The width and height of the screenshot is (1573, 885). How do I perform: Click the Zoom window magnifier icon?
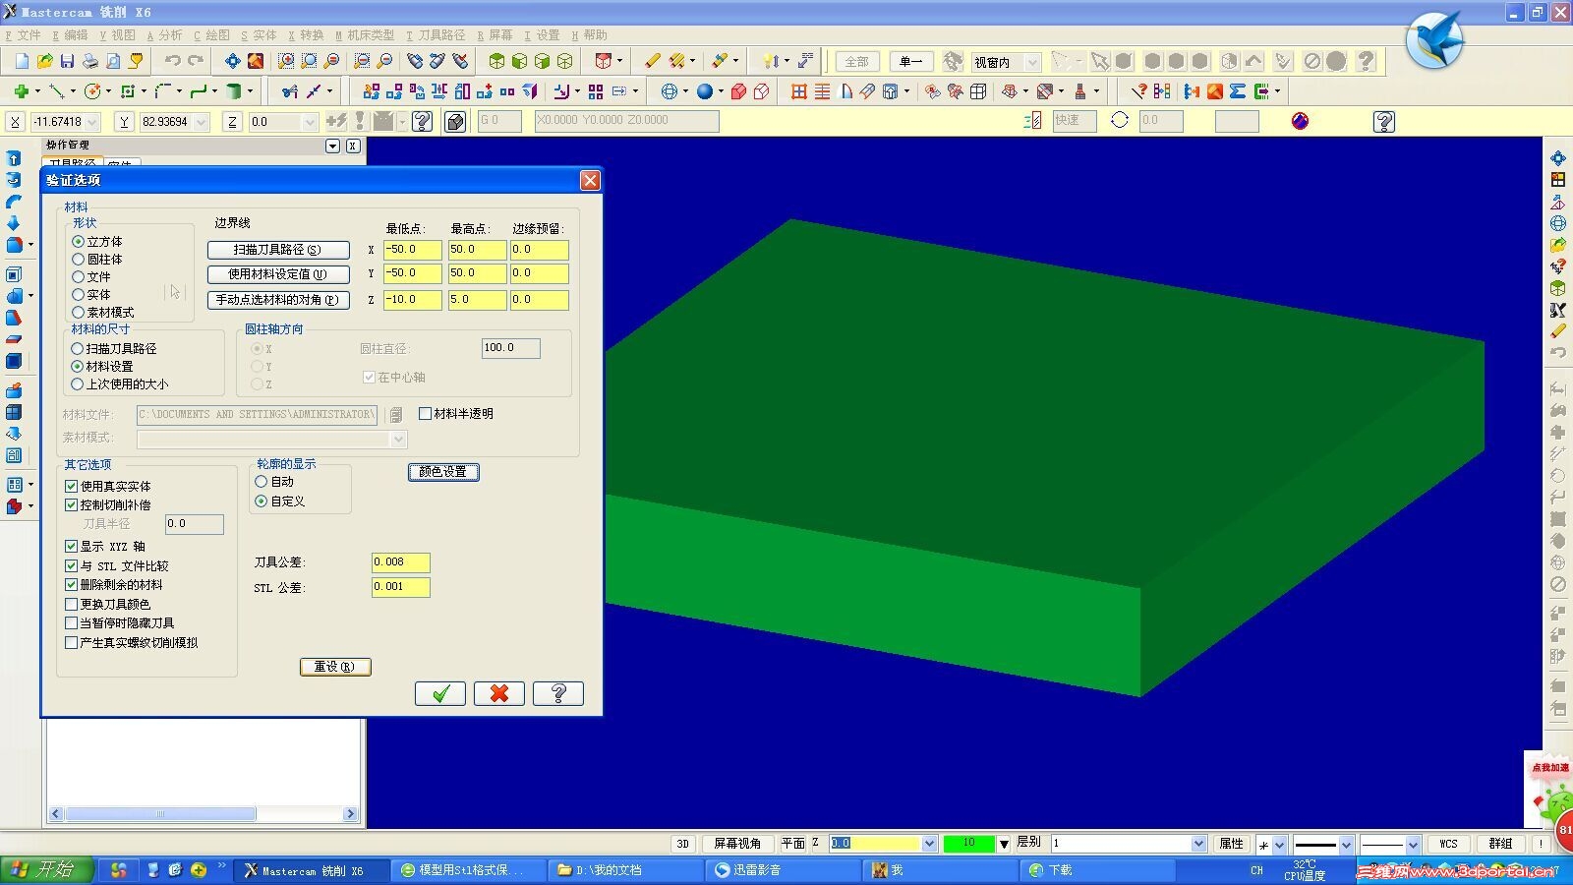tap(286, 61)
